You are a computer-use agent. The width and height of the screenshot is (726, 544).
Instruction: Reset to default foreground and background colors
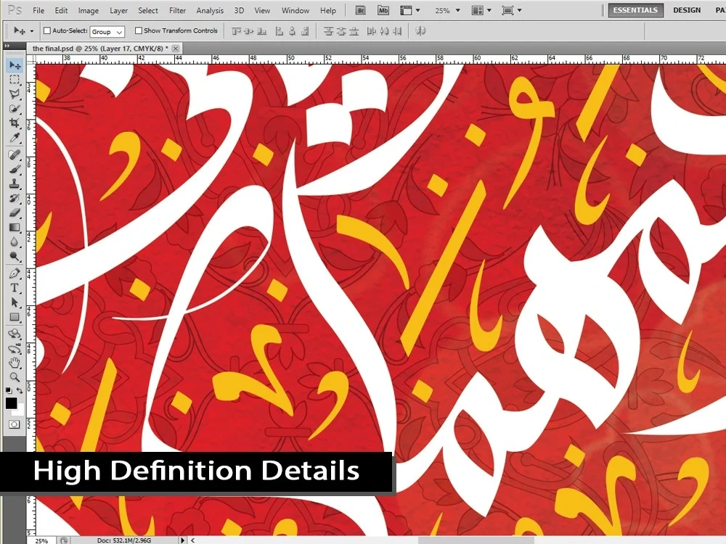point(9,390)
